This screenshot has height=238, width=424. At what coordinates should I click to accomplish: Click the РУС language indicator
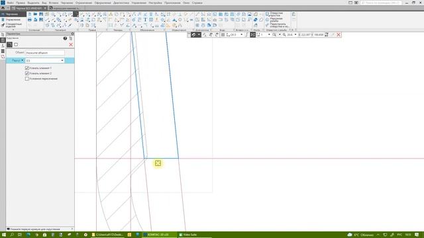399,235
